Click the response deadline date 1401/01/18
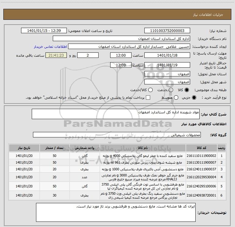The width and height of the screenshot is (235, 227). (x=167, y=55)
